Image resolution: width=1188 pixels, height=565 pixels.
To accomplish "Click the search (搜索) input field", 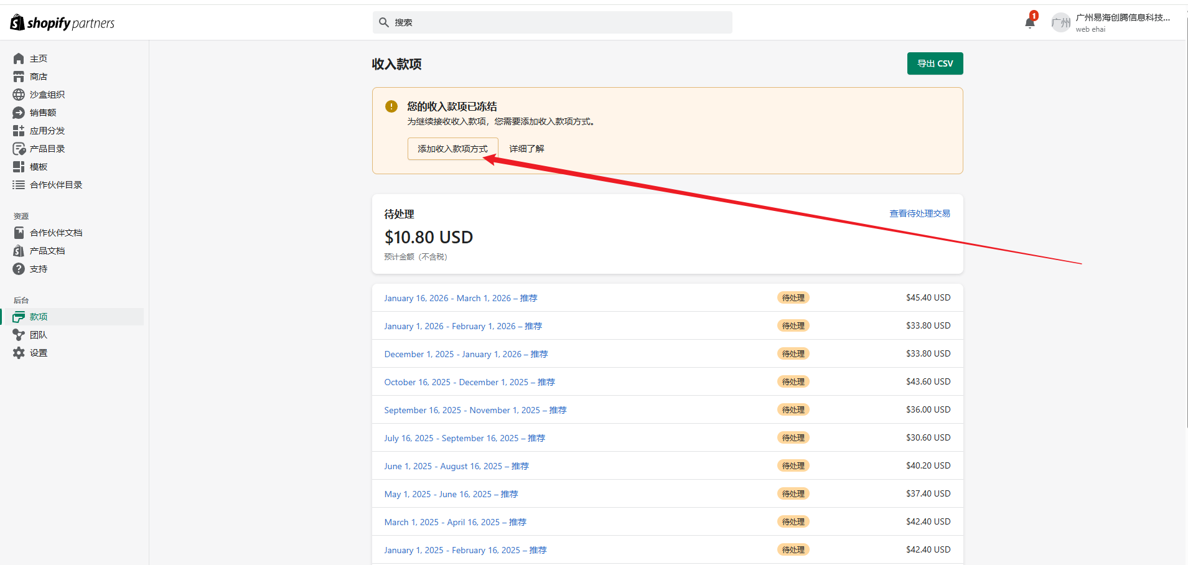I will [560, 22].
